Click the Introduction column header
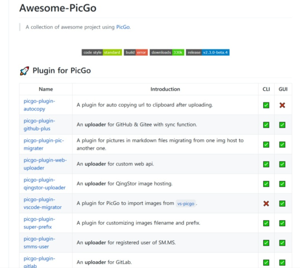 click(165, 89)
